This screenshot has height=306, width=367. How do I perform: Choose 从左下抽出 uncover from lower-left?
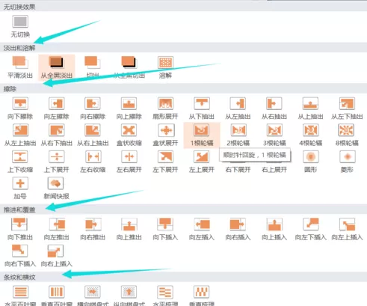(347, 108)
